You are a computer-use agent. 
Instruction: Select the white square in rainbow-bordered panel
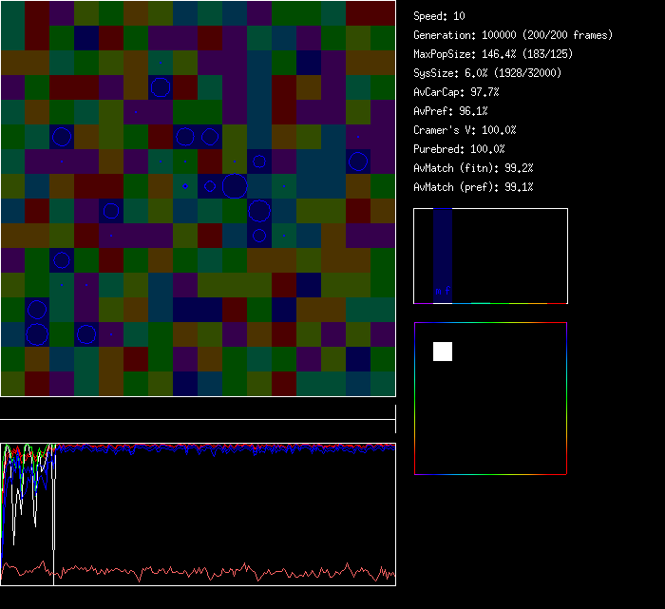pos(443,352)
